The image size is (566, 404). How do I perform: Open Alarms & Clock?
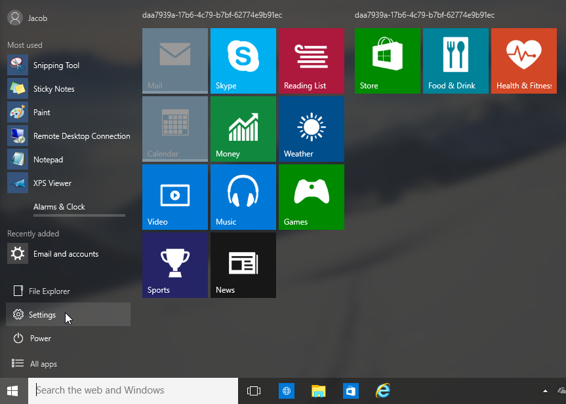tap(69, 207)
